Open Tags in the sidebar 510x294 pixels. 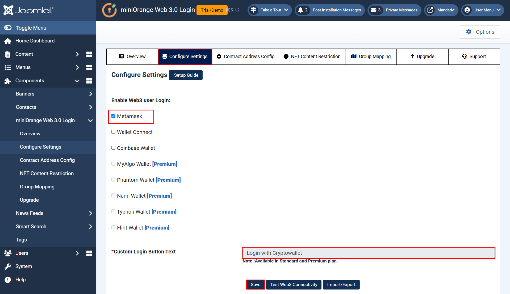[x=21, y=240]
